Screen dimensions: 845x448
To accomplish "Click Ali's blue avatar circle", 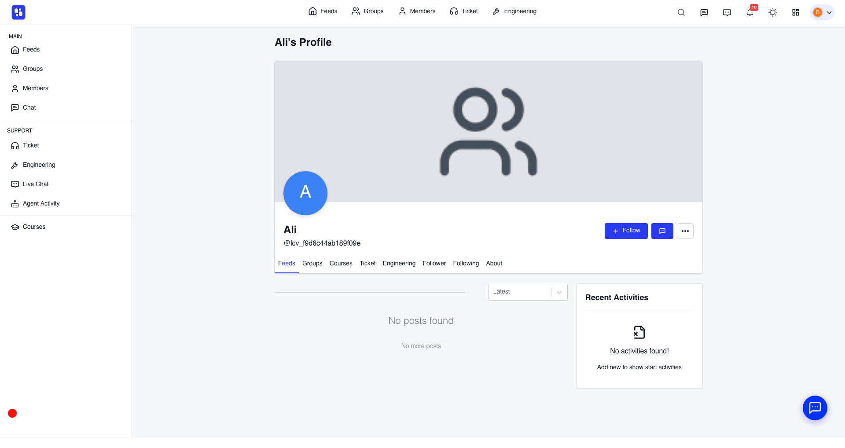I will 305,193.
